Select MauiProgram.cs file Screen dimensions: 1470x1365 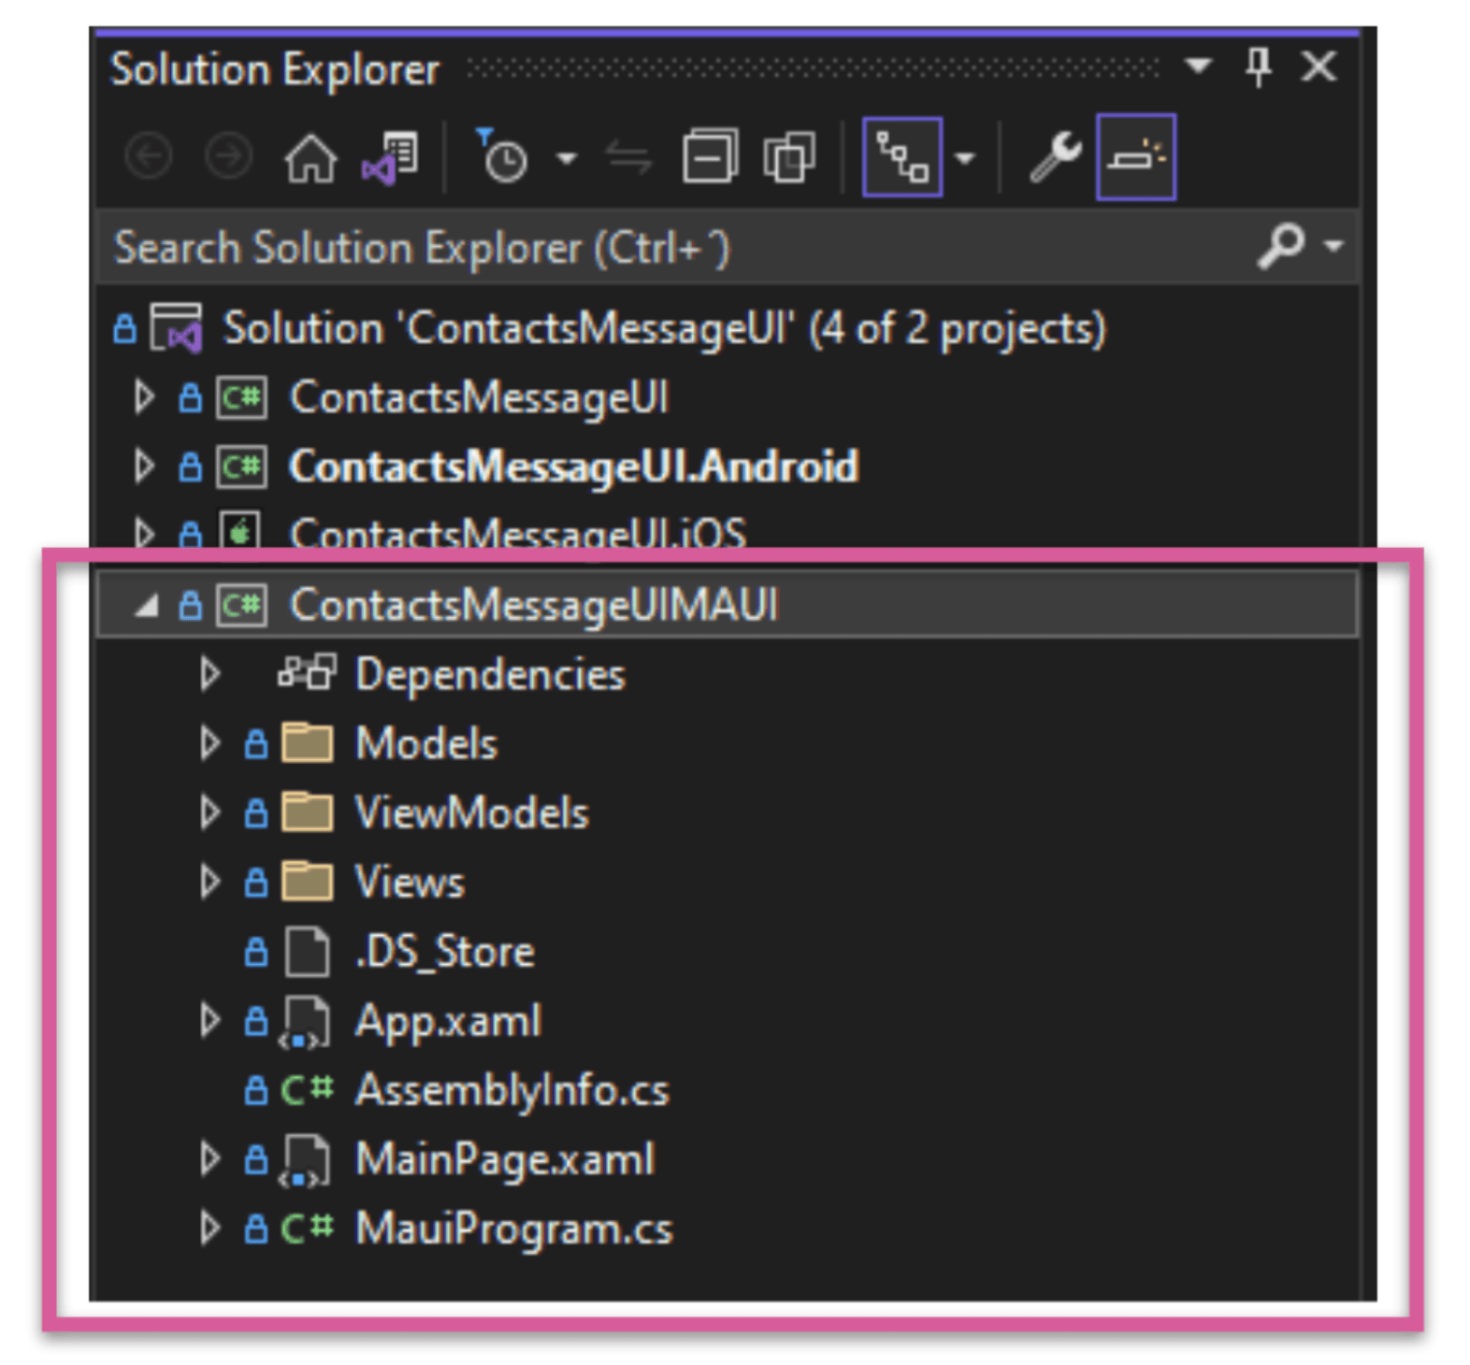513,1228
